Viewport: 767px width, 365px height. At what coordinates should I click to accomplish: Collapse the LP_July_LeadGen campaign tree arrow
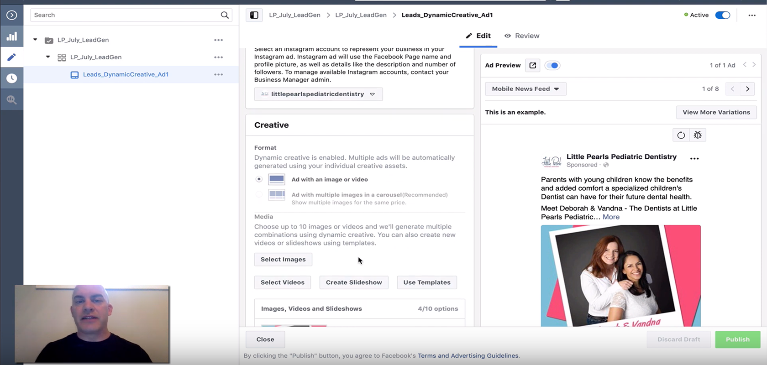(35, 40)
